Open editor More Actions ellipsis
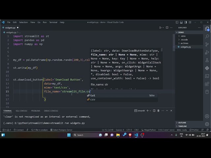Viewport: 211px width, 158px height. 171,28
